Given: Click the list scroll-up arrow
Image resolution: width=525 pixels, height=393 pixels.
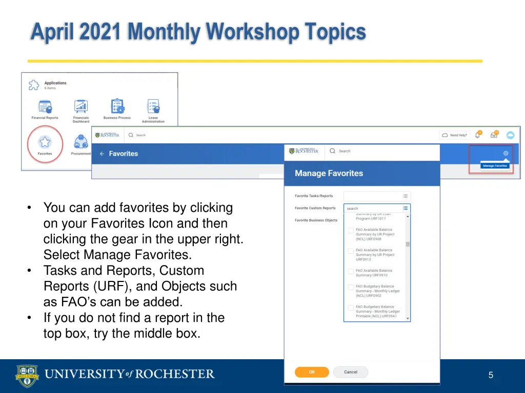Looking at the screenshot, I should click(x=408, y=216).
